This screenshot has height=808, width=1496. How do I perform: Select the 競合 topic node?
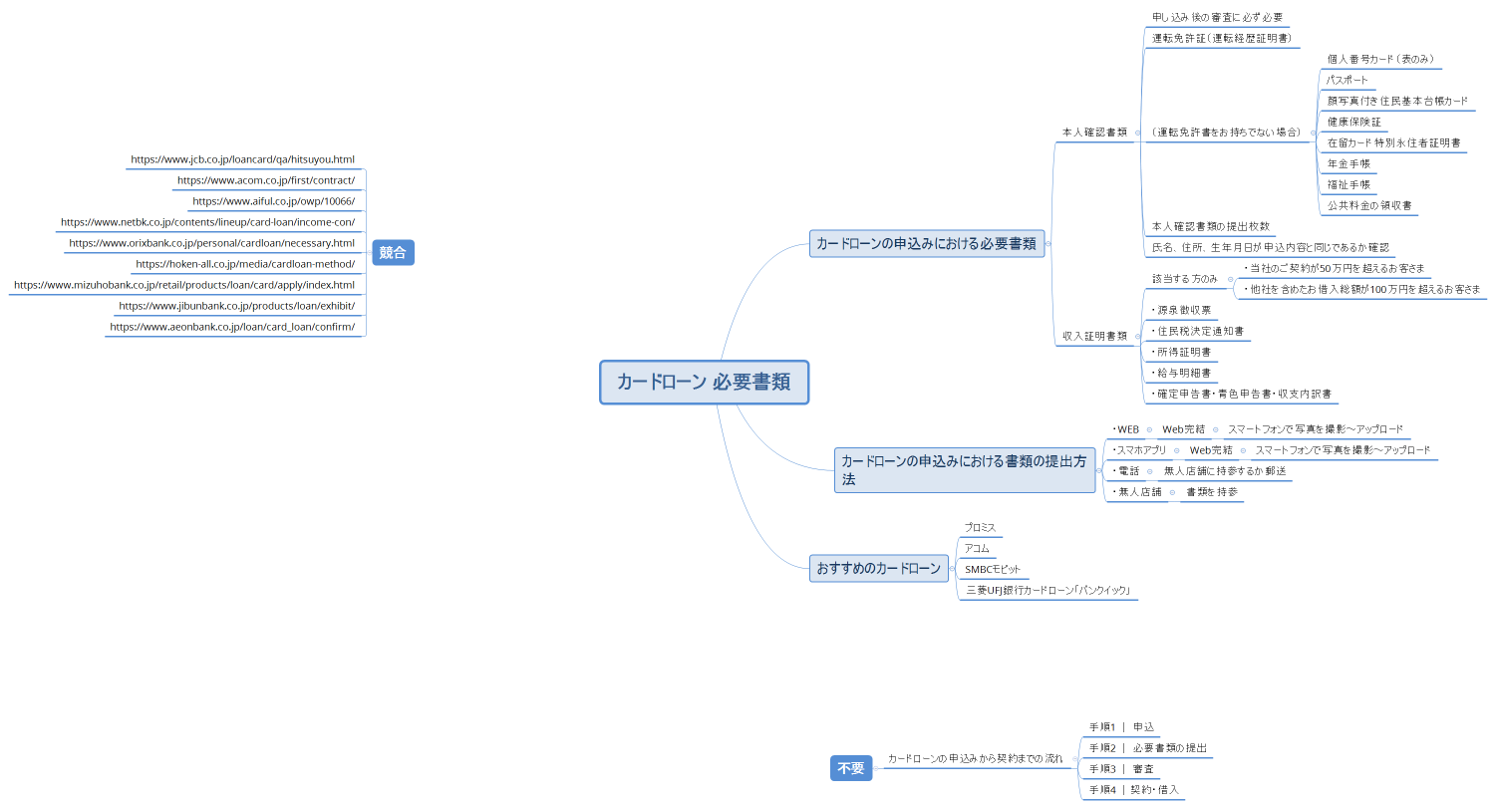(x=393, y=253)
